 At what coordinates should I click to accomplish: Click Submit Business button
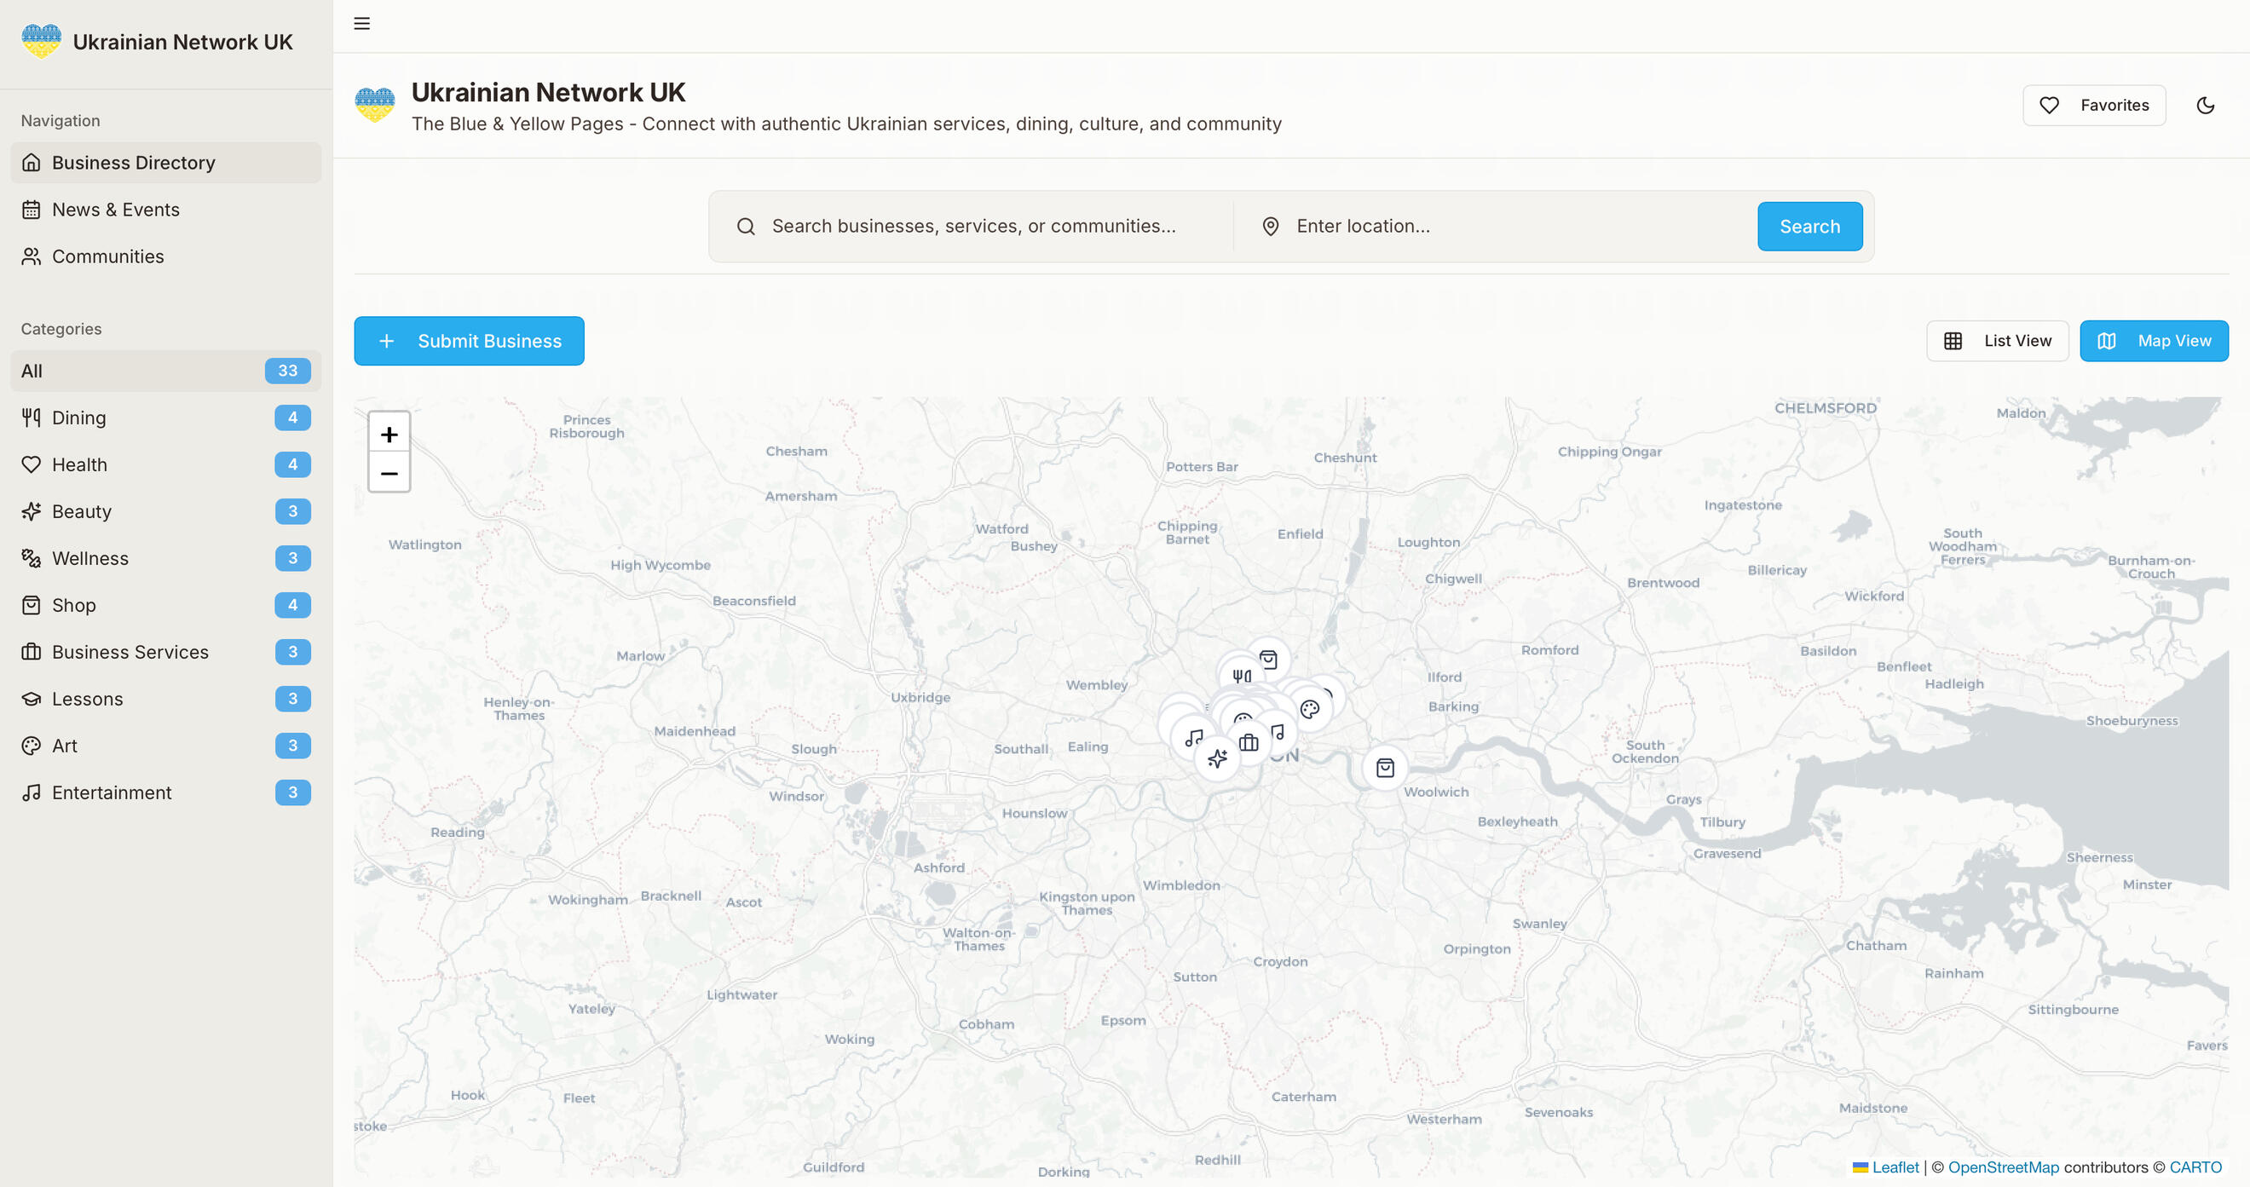point(469,341)
